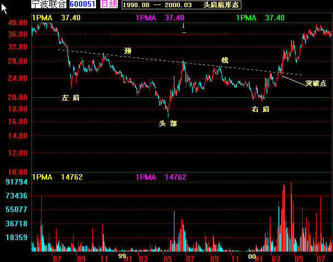Click the 00 year marker on the date axis

tap(252, 256)
